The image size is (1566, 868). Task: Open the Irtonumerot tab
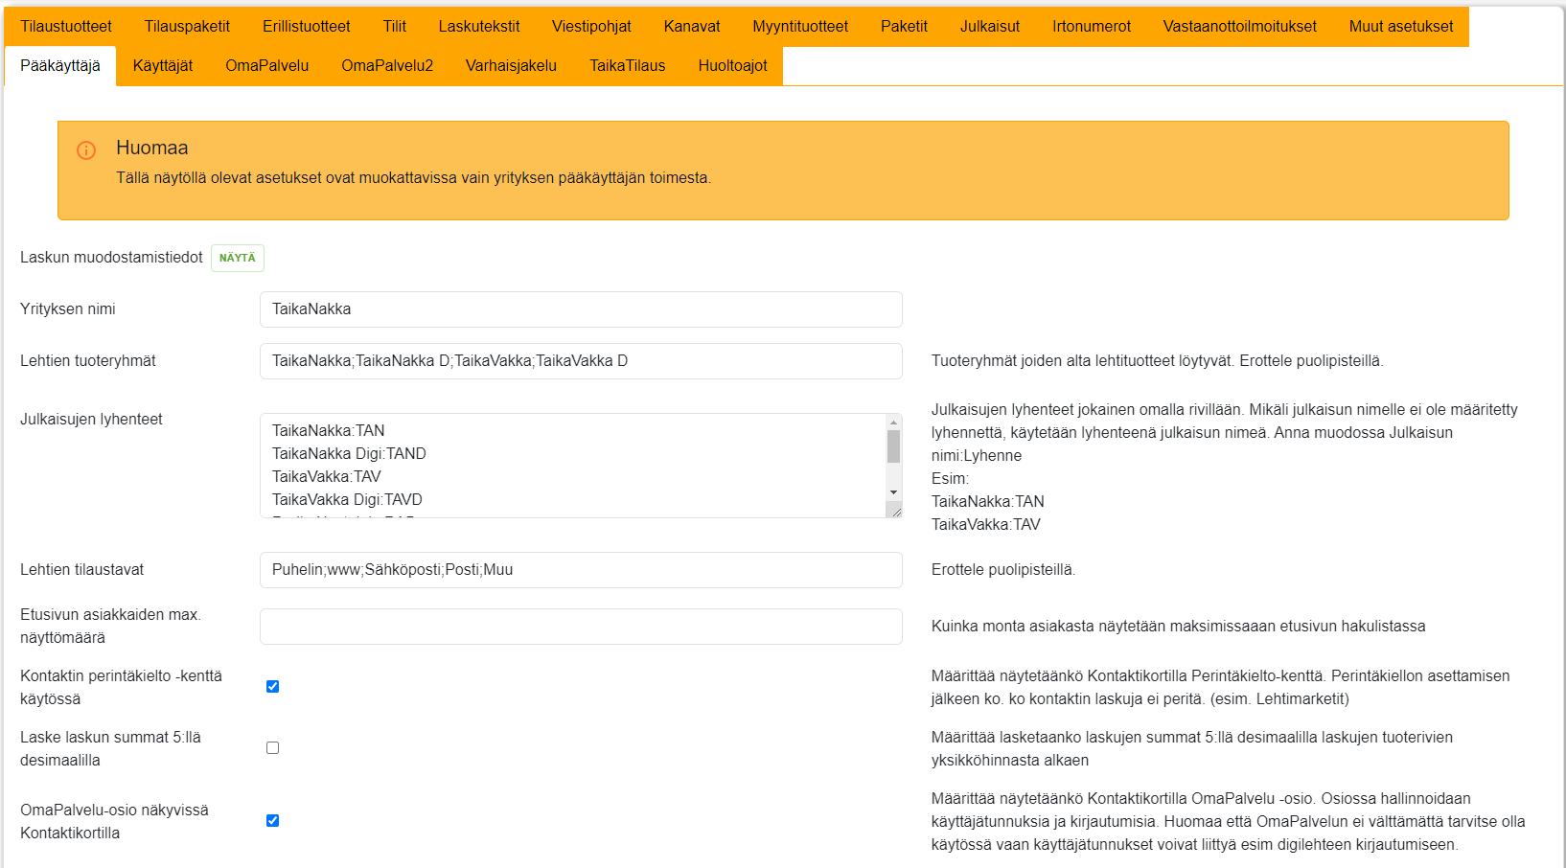tap(1092, 27)
